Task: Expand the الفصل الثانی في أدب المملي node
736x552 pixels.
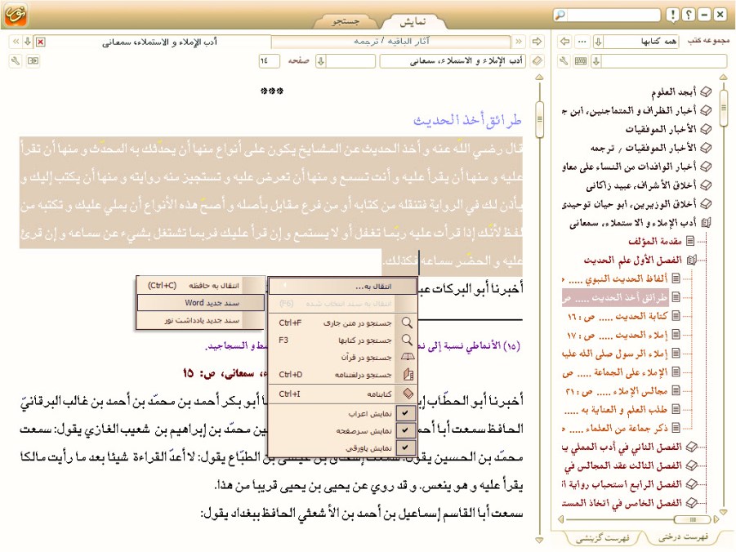Action: click(691, 447)
